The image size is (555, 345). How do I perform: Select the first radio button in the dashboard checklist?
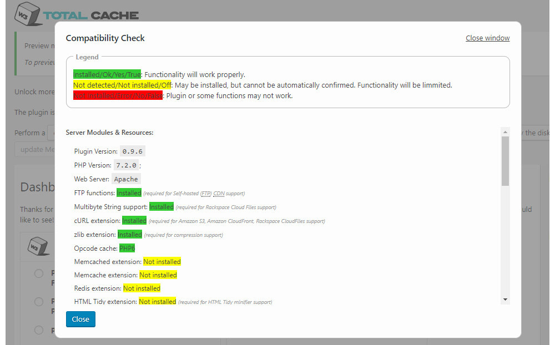click(38, 273)
